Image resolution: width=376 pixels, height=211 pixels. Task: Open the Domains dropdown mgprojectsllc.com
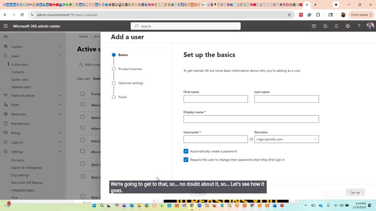(x=287, y=139)
